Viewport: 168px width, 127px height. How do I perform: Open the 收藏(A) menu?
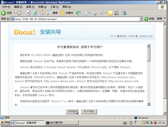pyautogui.click(x=42, y=7)
